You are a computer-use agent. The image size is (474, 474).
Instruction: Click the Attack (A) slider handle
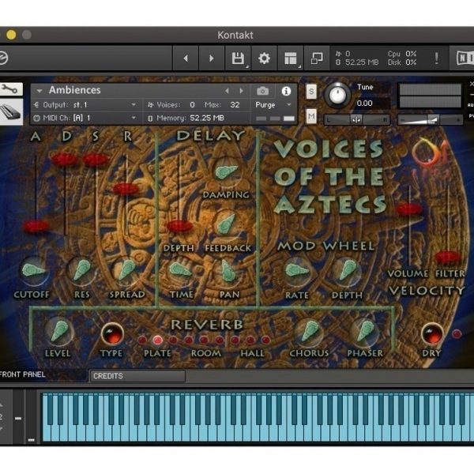(36, 225)
